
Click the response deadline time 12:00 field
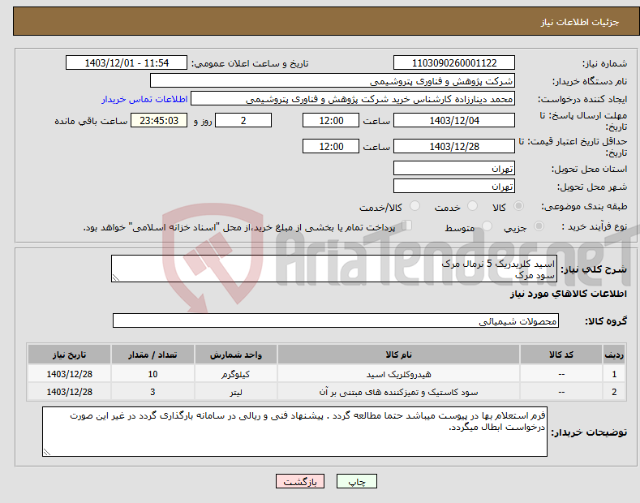click(331, 120)
